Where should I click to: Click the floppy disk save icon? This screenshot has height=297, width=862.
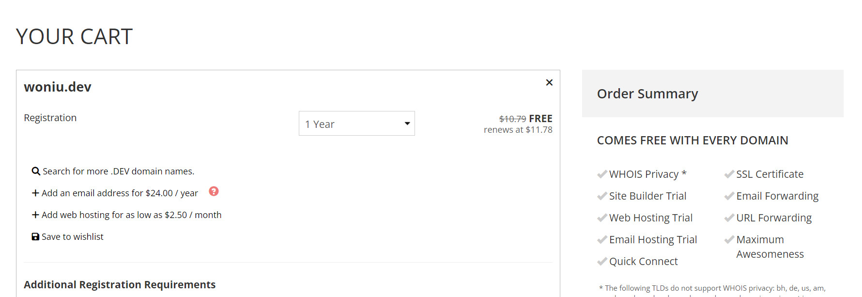[35, 237]
